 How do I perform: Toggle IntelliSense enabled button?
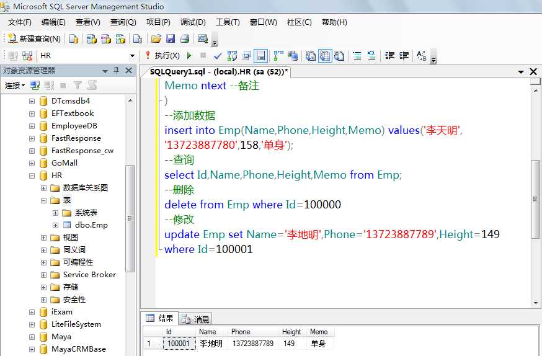(261, 56)
